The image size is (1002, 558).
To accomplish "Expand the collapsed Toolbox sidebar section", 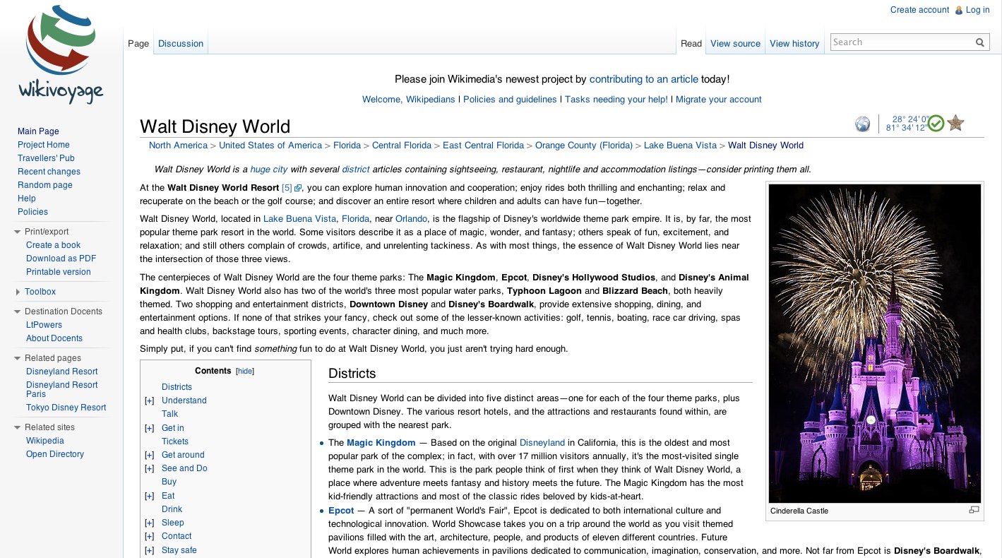I will click(x=18, y=292).
